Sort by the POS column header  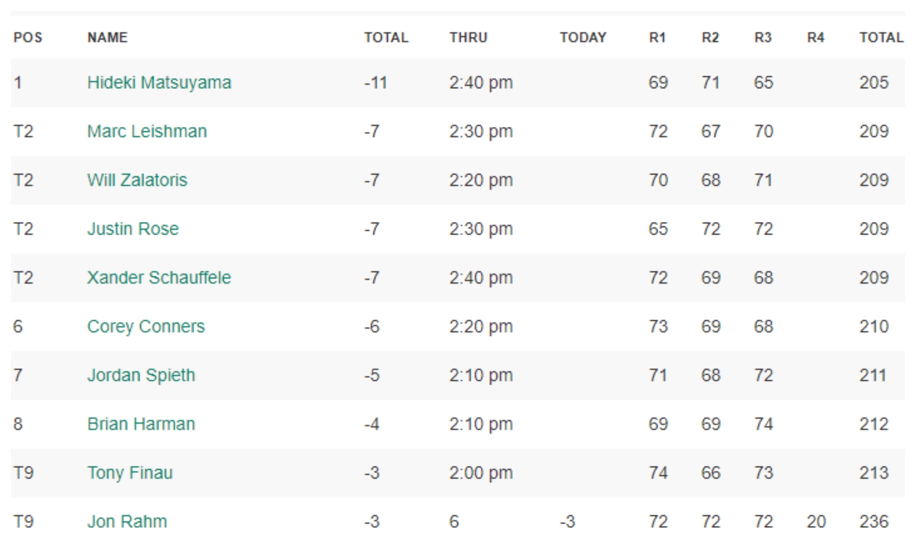tap(28, 37)
